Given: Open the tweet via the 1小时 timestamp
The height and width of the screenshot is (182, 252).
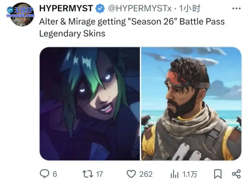Looking at the screenshot, I should click(190, 8).
